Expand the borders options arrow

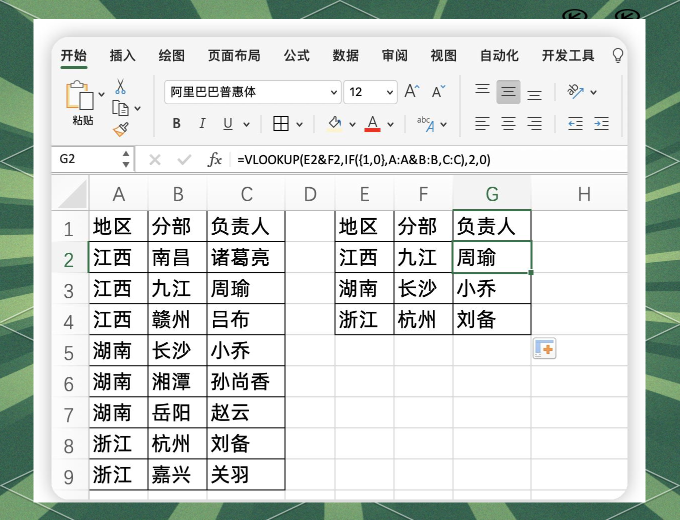[x=299, y=124]
